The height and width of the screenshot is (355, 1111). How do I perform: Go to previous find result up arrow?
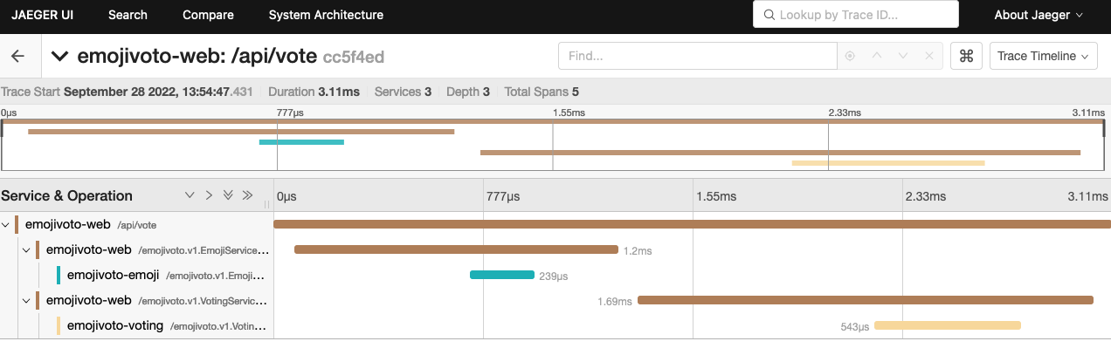[x=877, y=56]
